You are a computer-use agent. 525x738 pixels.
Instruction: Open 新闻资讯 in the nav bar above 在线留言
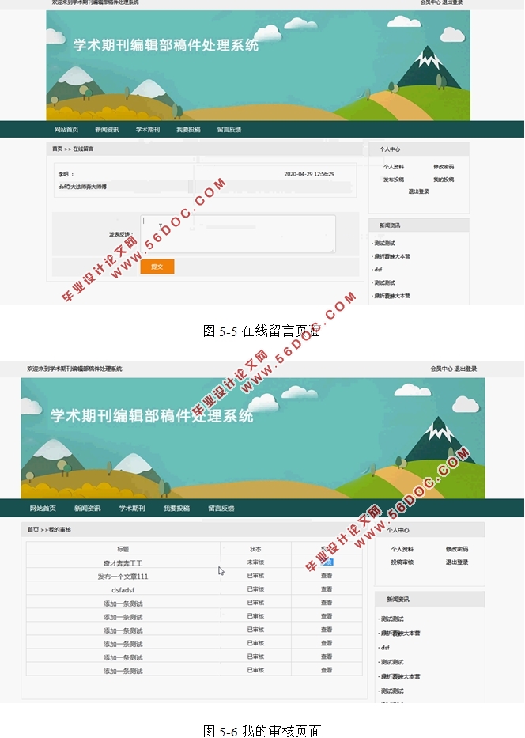pos(107,130)
